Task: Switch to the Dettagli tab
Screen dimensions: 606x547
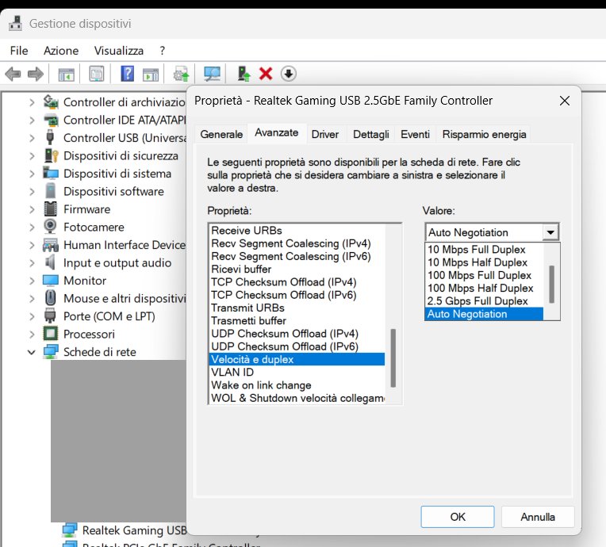Action: tap(371, 135)
